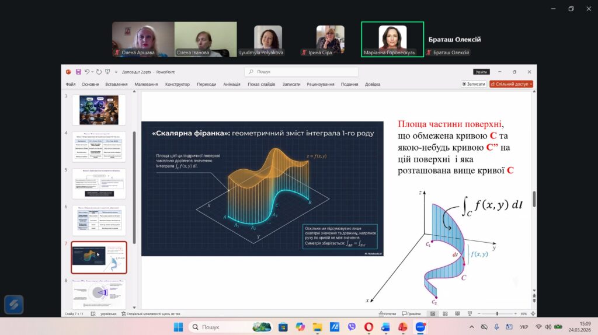This screenshot has width=598, height=335.
Task: Switch to Normal view in status bar
Action: tap(433, 313)
